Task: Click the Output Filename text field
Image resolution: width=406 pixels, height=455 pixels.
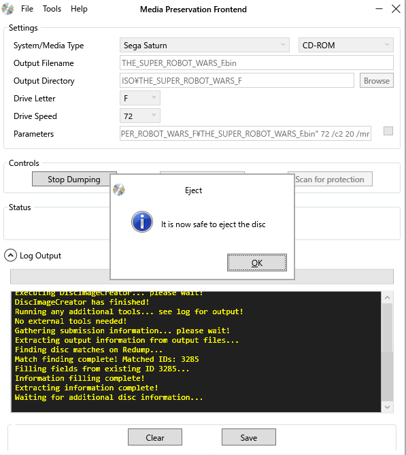Action: [x=256, y=63]
